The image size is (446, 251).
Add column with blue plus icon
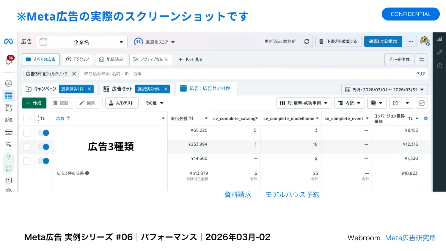(x=425, y=118)
